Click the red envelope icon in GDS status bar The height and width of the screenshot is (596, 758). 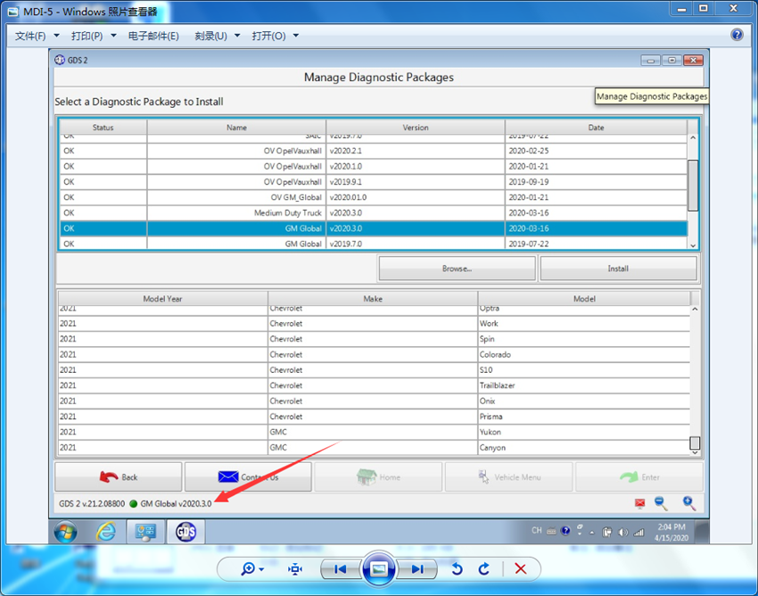pos(640,503)
